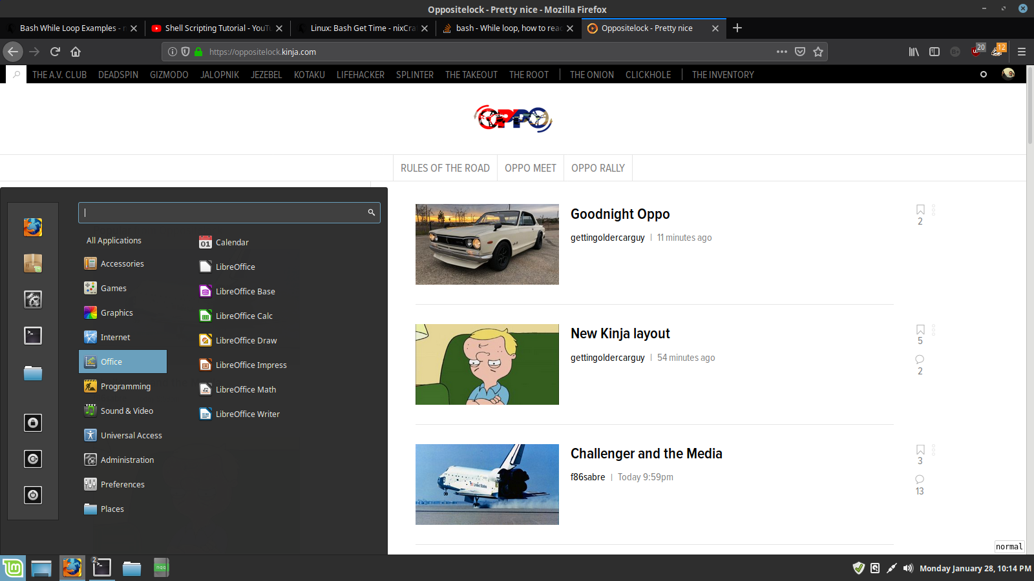Open update manager shield tray icon
1034x581 pixels.
858,568
